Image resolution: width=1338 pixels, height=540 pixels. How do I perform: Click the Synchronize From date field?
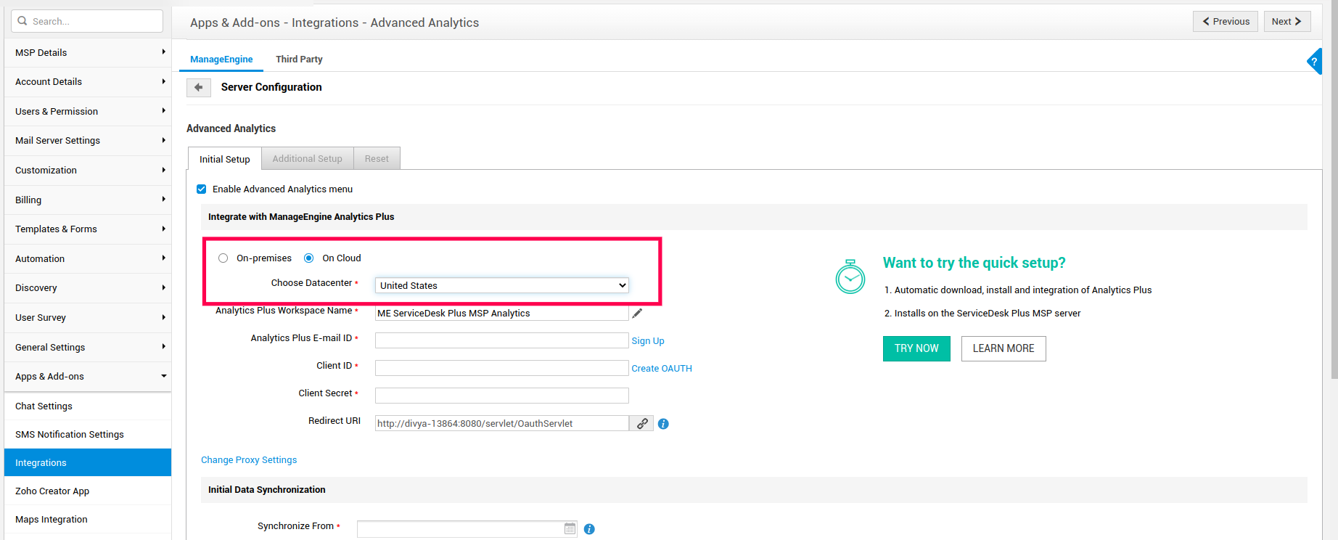tap(467, 529)
